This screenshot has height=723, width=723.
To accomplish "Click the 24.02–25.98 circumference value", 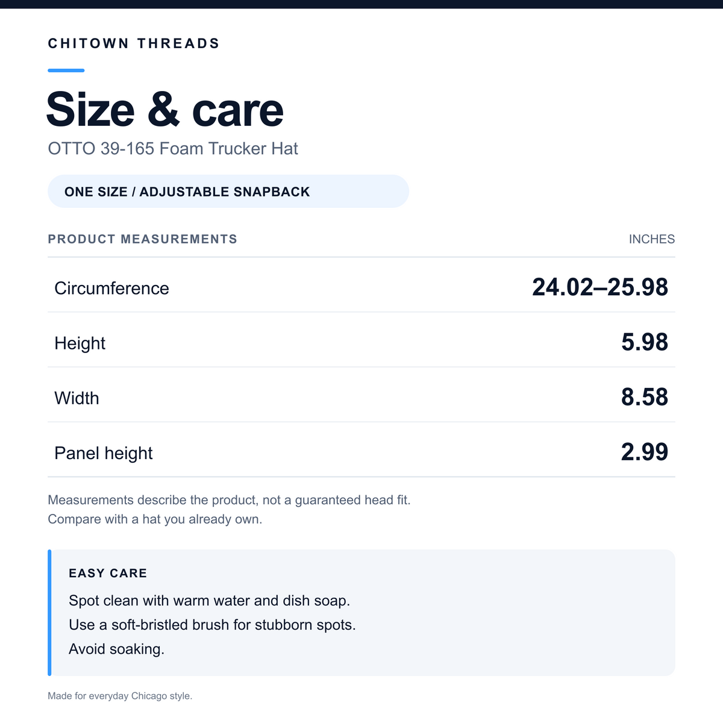I will (600, 287).
